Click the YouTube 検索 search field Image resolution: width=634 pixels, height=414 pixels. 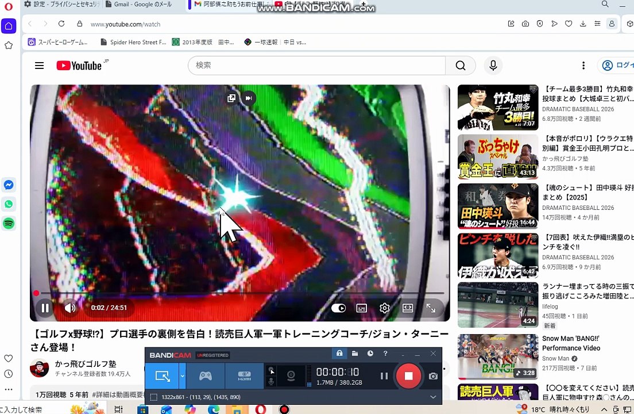(316, 66)
